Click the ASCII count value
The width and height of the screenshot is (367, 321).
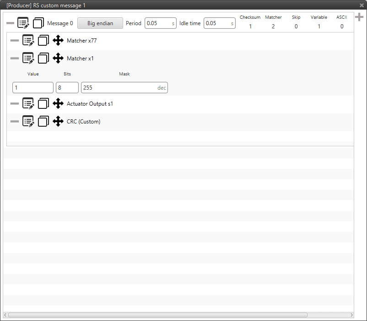pos(342,27)
